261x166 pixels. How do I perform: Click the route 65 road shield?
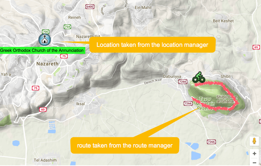click(x=256, y=47)
